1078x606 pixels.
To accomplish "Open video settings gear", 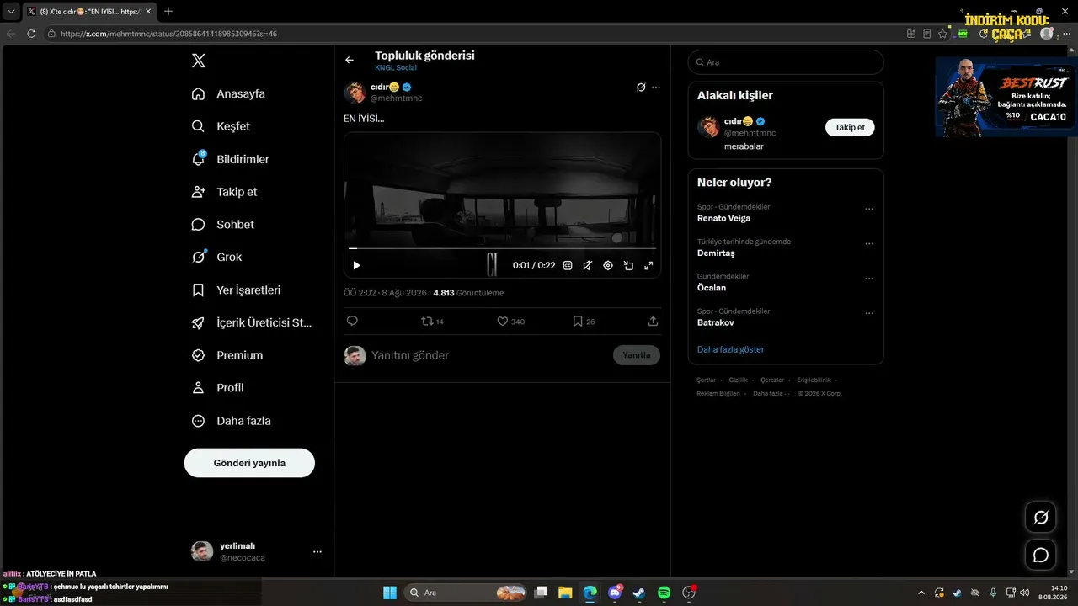I will (x=608, y=265).
